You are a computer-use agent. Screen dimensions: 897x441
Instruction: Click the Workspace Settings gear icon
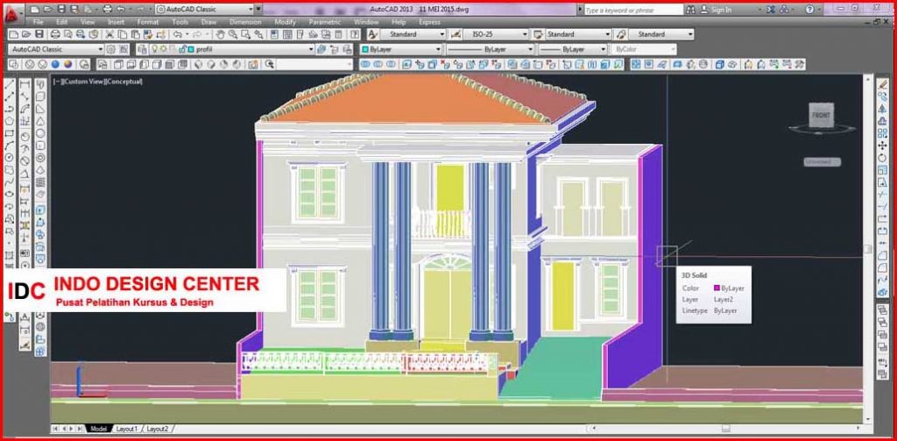coord(111,49)
